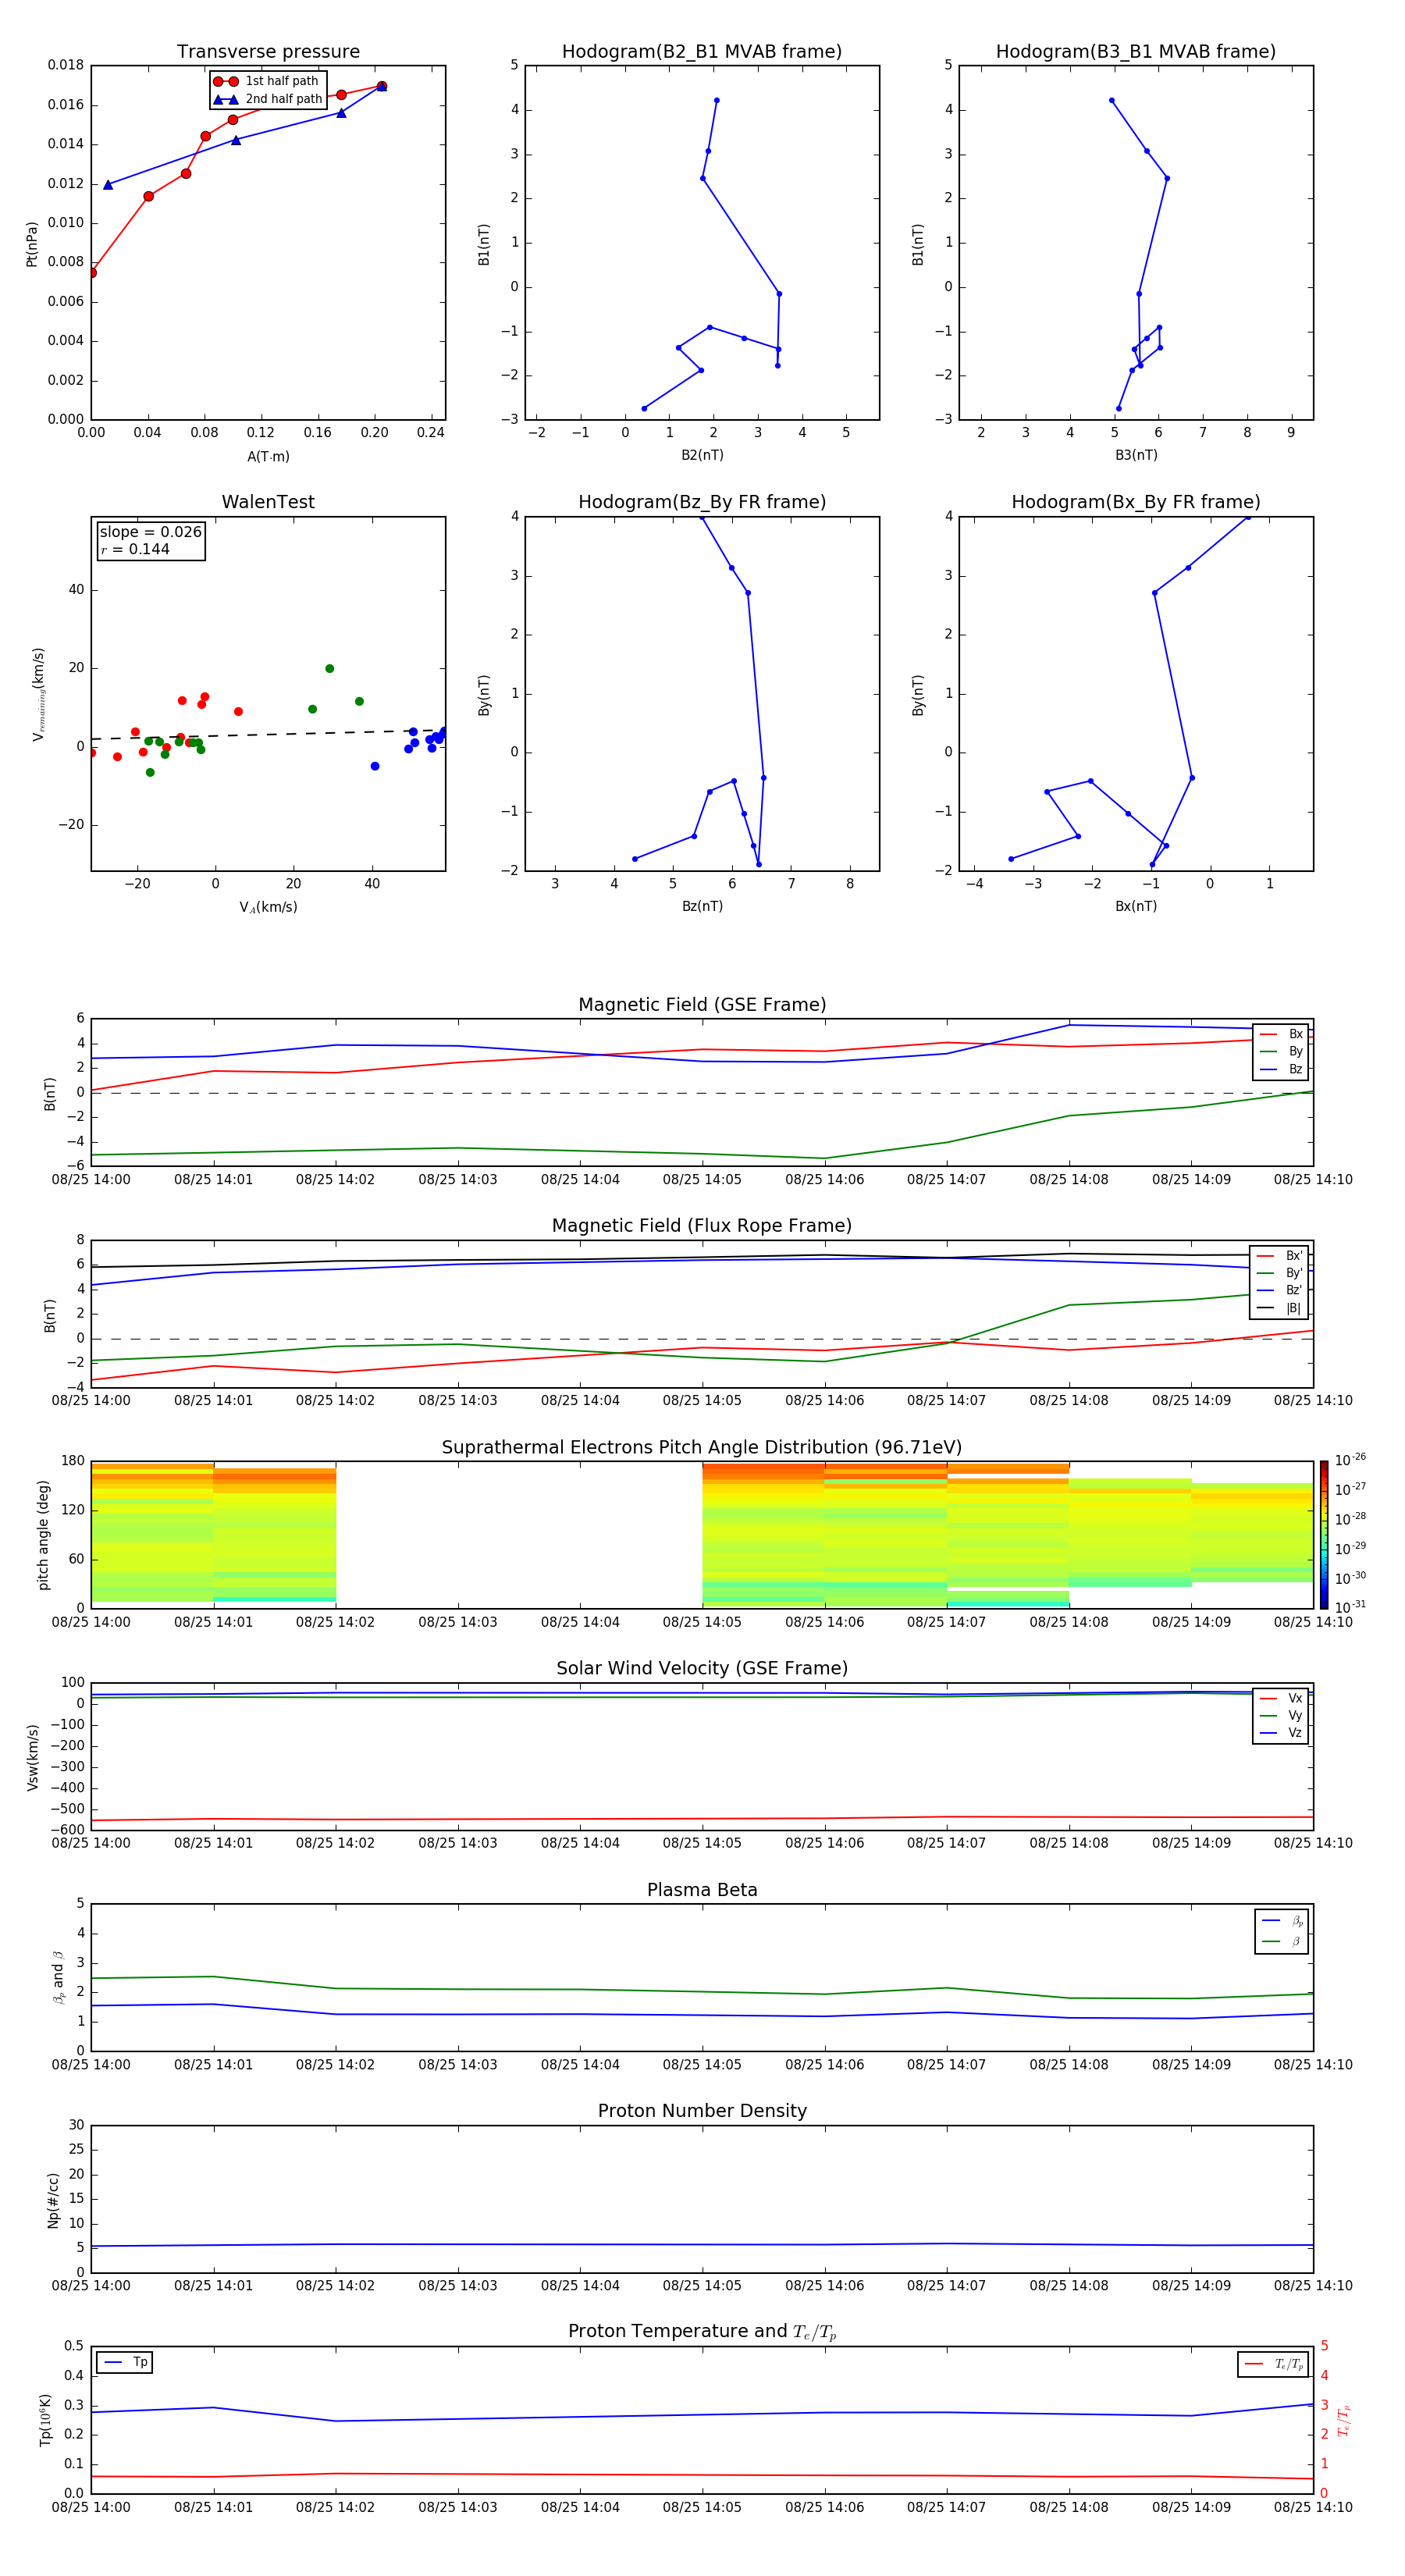Select "Bz" in the GSE magnetic field legend
The width and height of the screenshot is (1405, 2576).
pyautogui.click(x=1281, y=1070)
